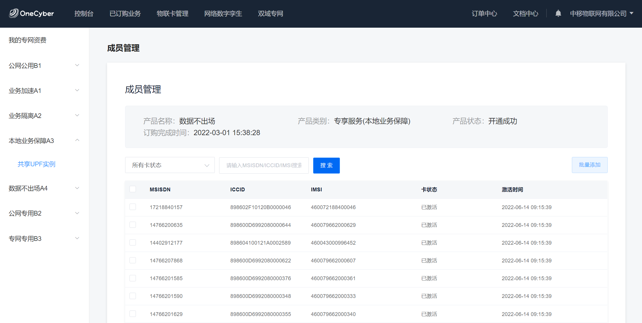642x323 pixels.
Task: Focus the MSISDN/ICCID/IMSI search field
Action: 264,165
